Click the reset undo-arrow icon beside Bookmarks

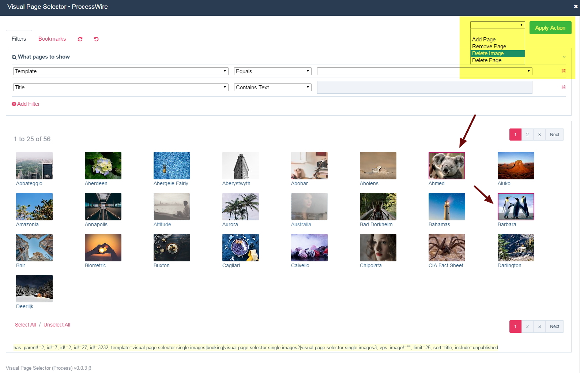click(x=96, y=39)
